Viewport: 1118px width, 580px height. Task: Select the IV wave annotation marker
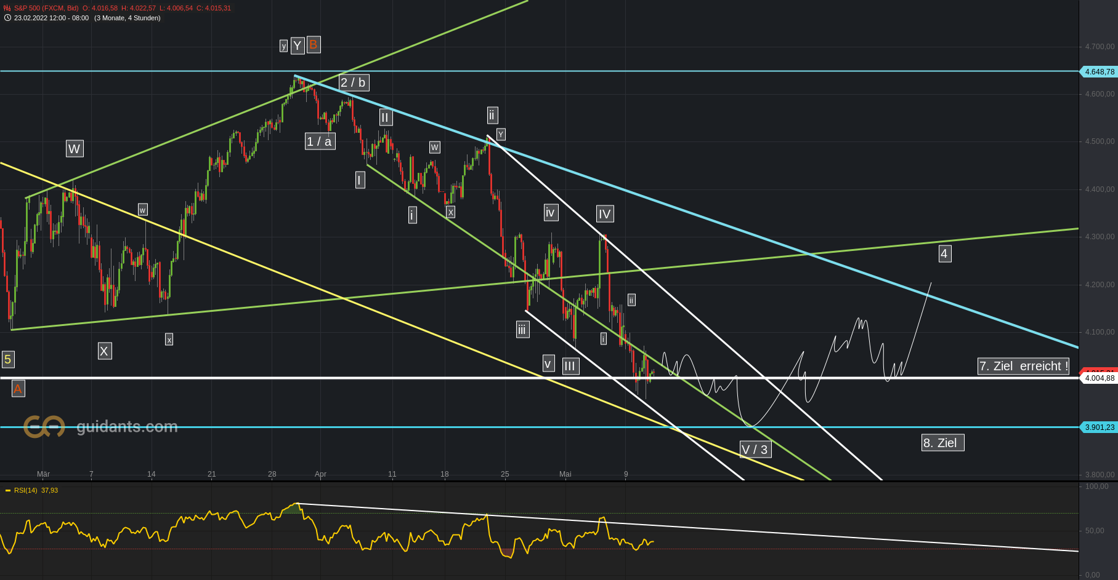pyautogui.click(x=604, y=214)
